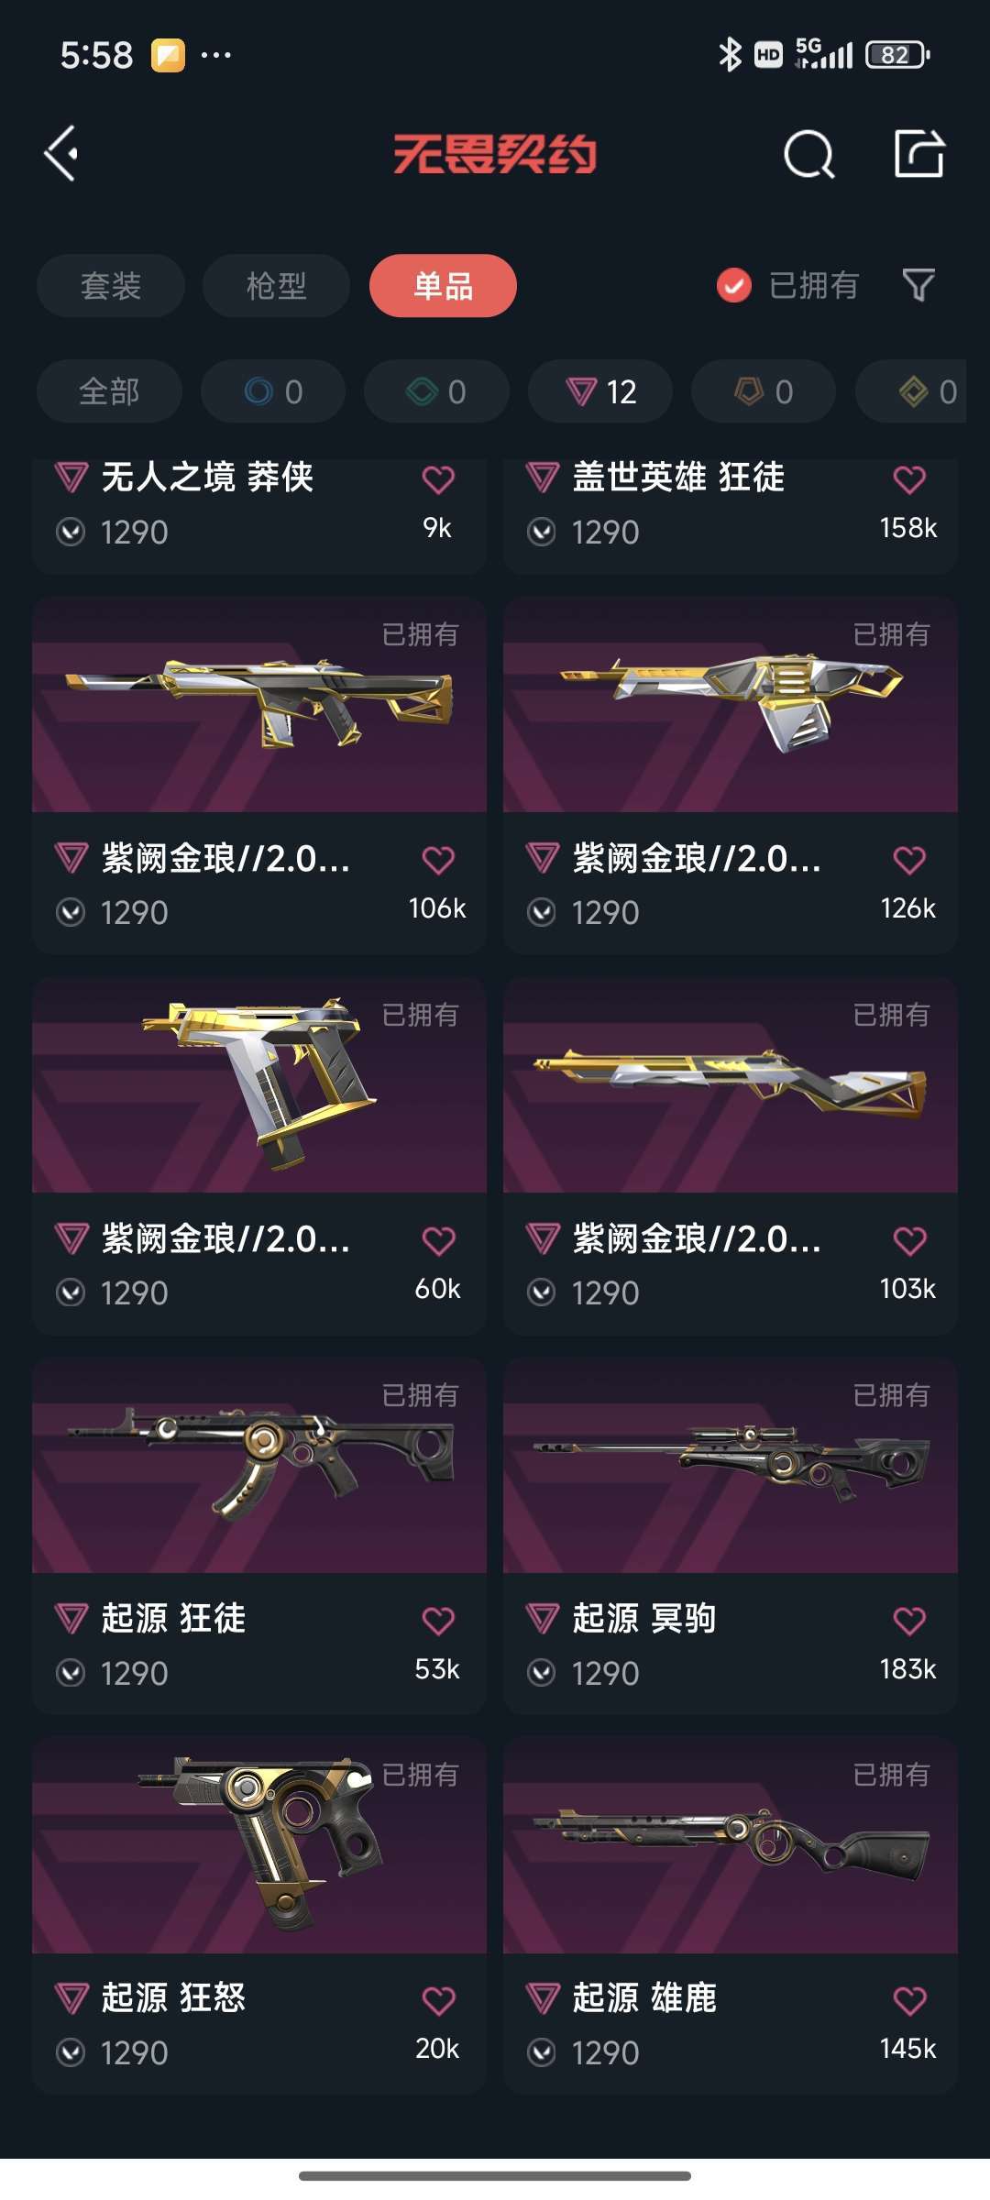Favorite the 盖世英雄 狂徒 heart icon
The width and height of the screenshot is (990, 2200).
pos(909,479)
